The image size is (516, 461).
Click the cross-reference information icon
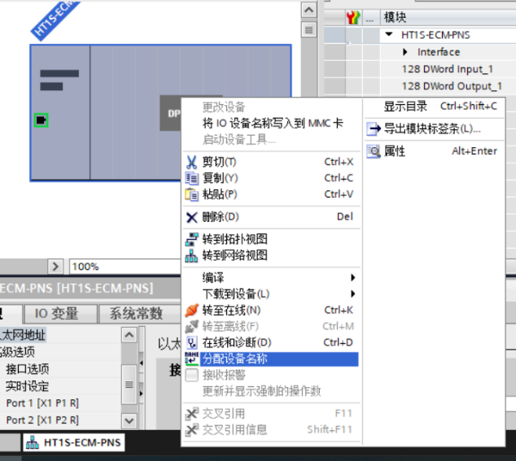tap(191, 430)
